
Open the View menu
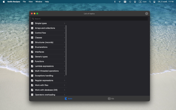point(31,2)
